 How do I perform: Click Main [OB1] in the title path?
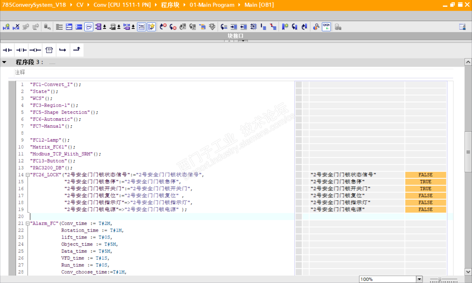[259, 5]
